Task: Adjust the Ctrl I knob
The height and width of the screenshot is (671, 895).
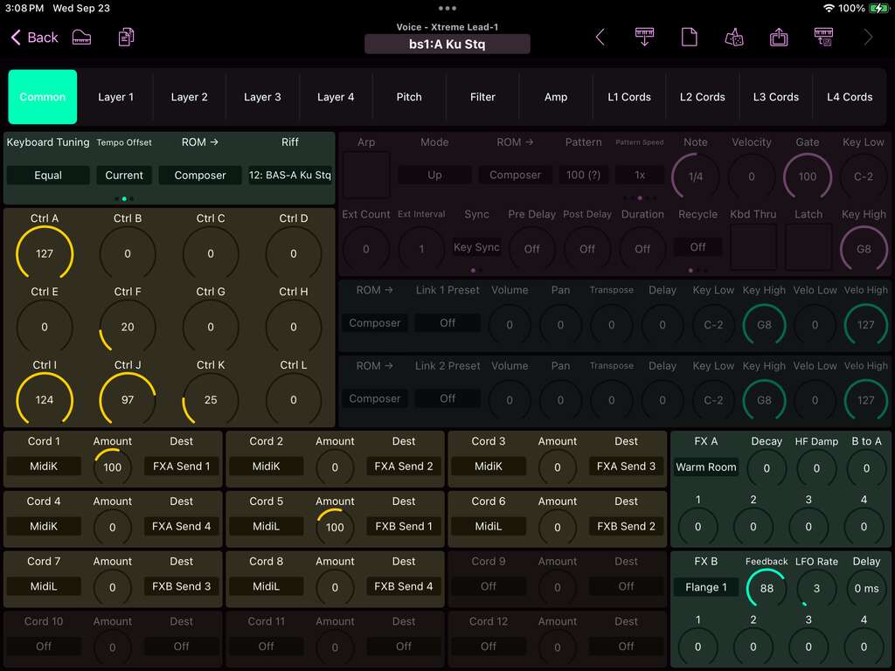Action: click(x=45, y=400)
